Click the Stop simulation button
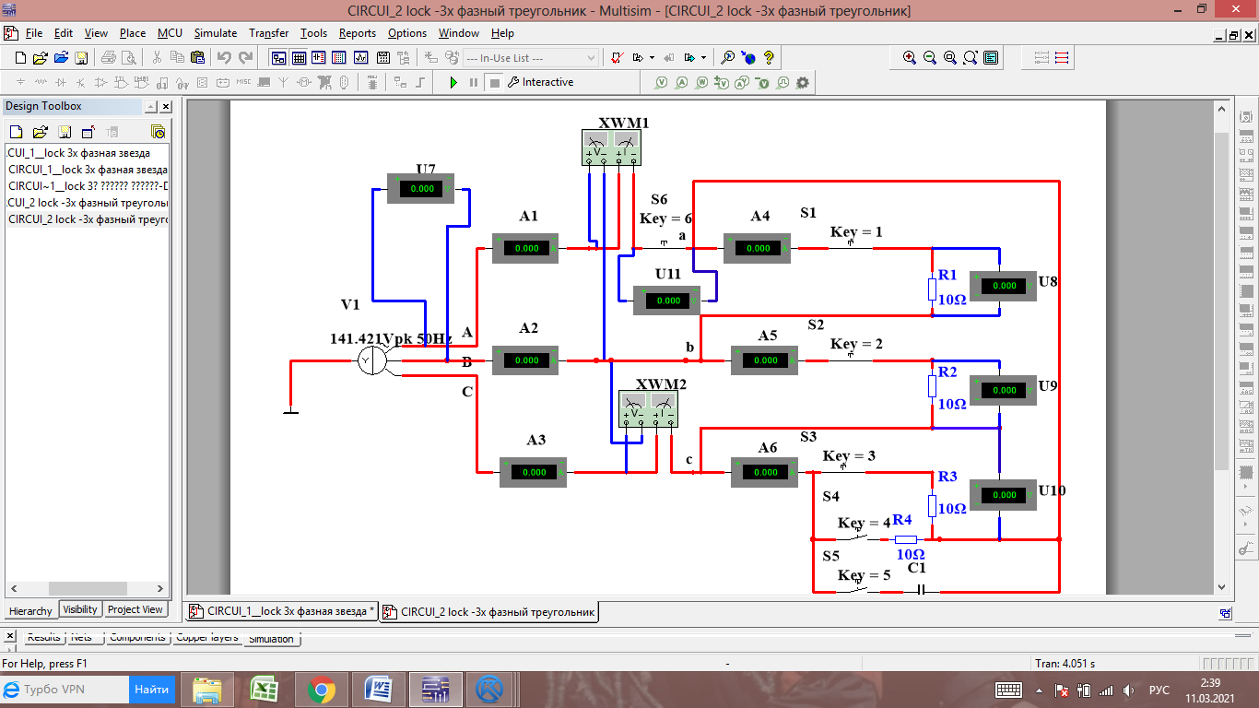Screen dimensions: 1259x708 [x=494, y=82]
